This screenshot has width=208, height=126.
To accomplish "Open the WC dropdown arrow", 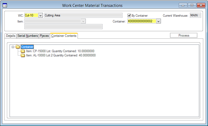I will pos(41,15).
